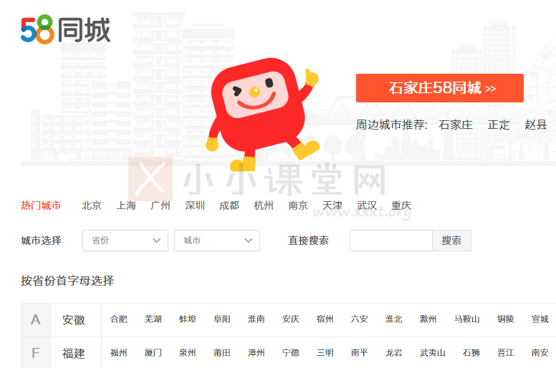
Task: Choose hot city 武汉
Action: (x=367, y=205)
